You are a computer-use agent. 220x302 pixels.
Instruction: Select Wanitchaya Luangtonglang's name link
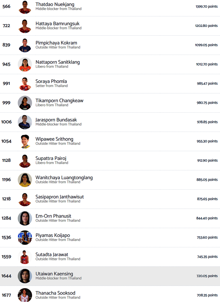(64, 178)
